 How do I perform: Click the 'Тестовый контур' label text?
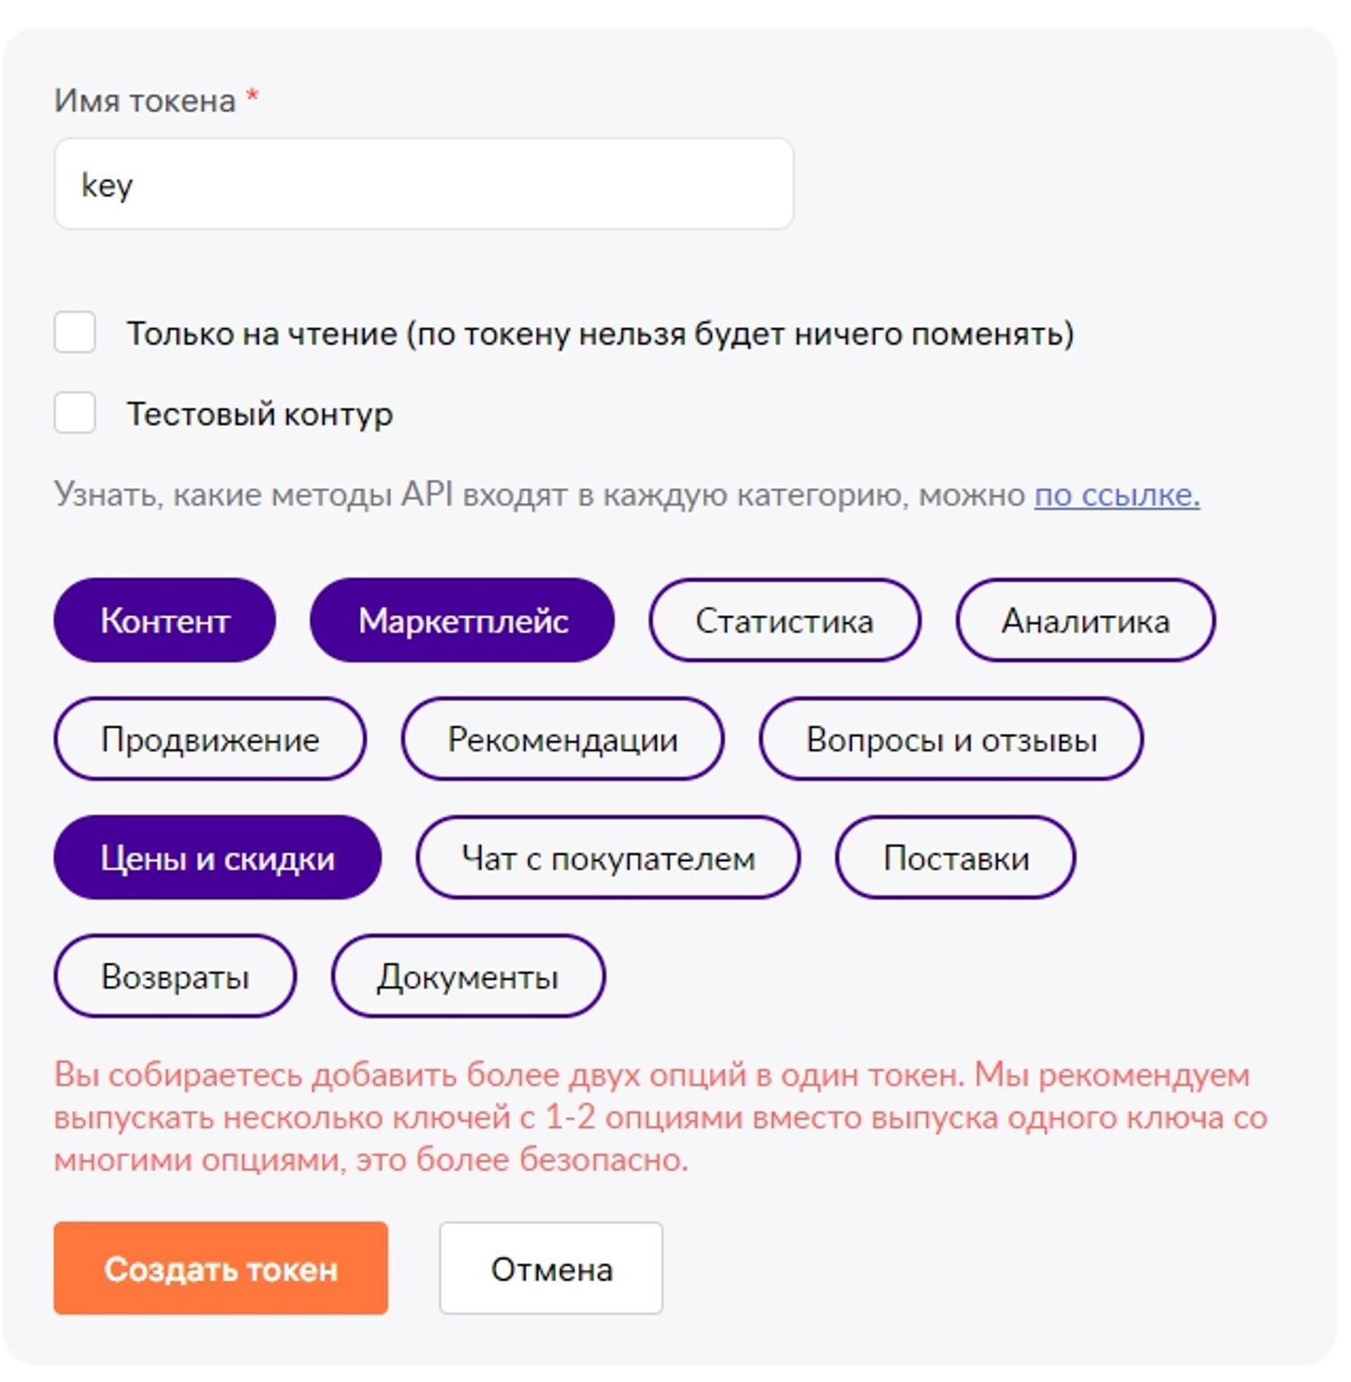(x=260, y=413)
